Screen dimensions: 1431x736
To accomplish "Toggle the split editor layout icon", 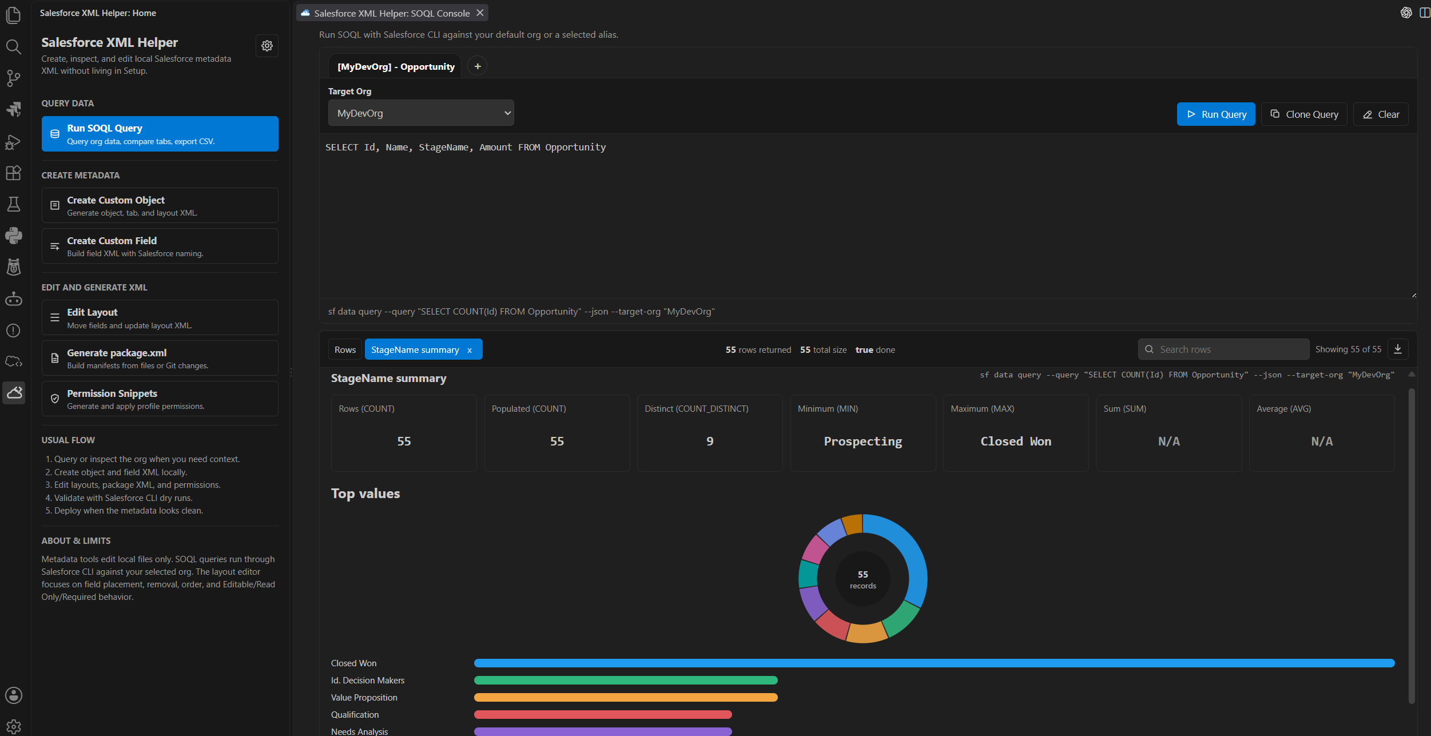I will coord(1425,13).
